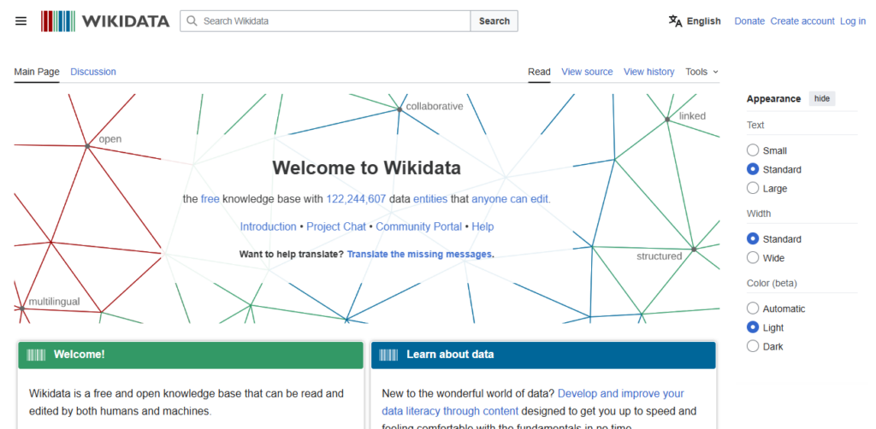876x429 pixels.
Task: Click the 'Learn about data' blue header
Action: (543, 355)
